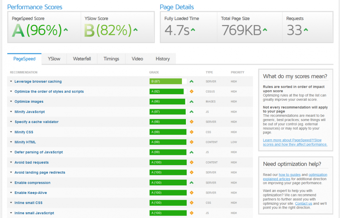Click the diamond indicator for Enable Keep-Alive
Screen dimensions: 340x218
(x=191, y=193)
